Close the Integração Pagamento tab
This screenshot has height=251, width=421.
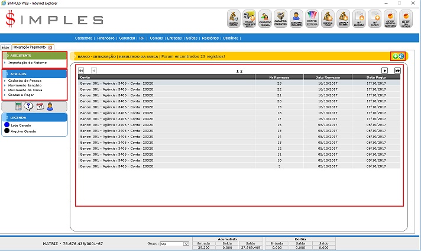(x=50, y=47)
